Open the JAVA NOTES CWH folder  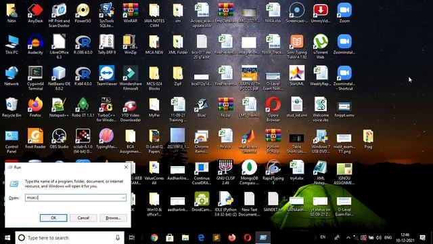154,16
